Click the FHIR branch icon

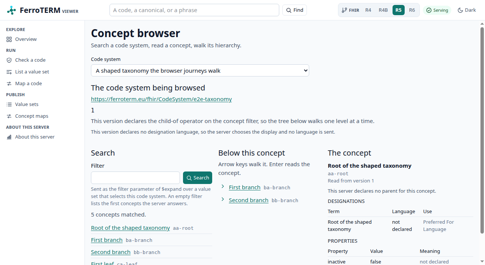coord(344,10)
